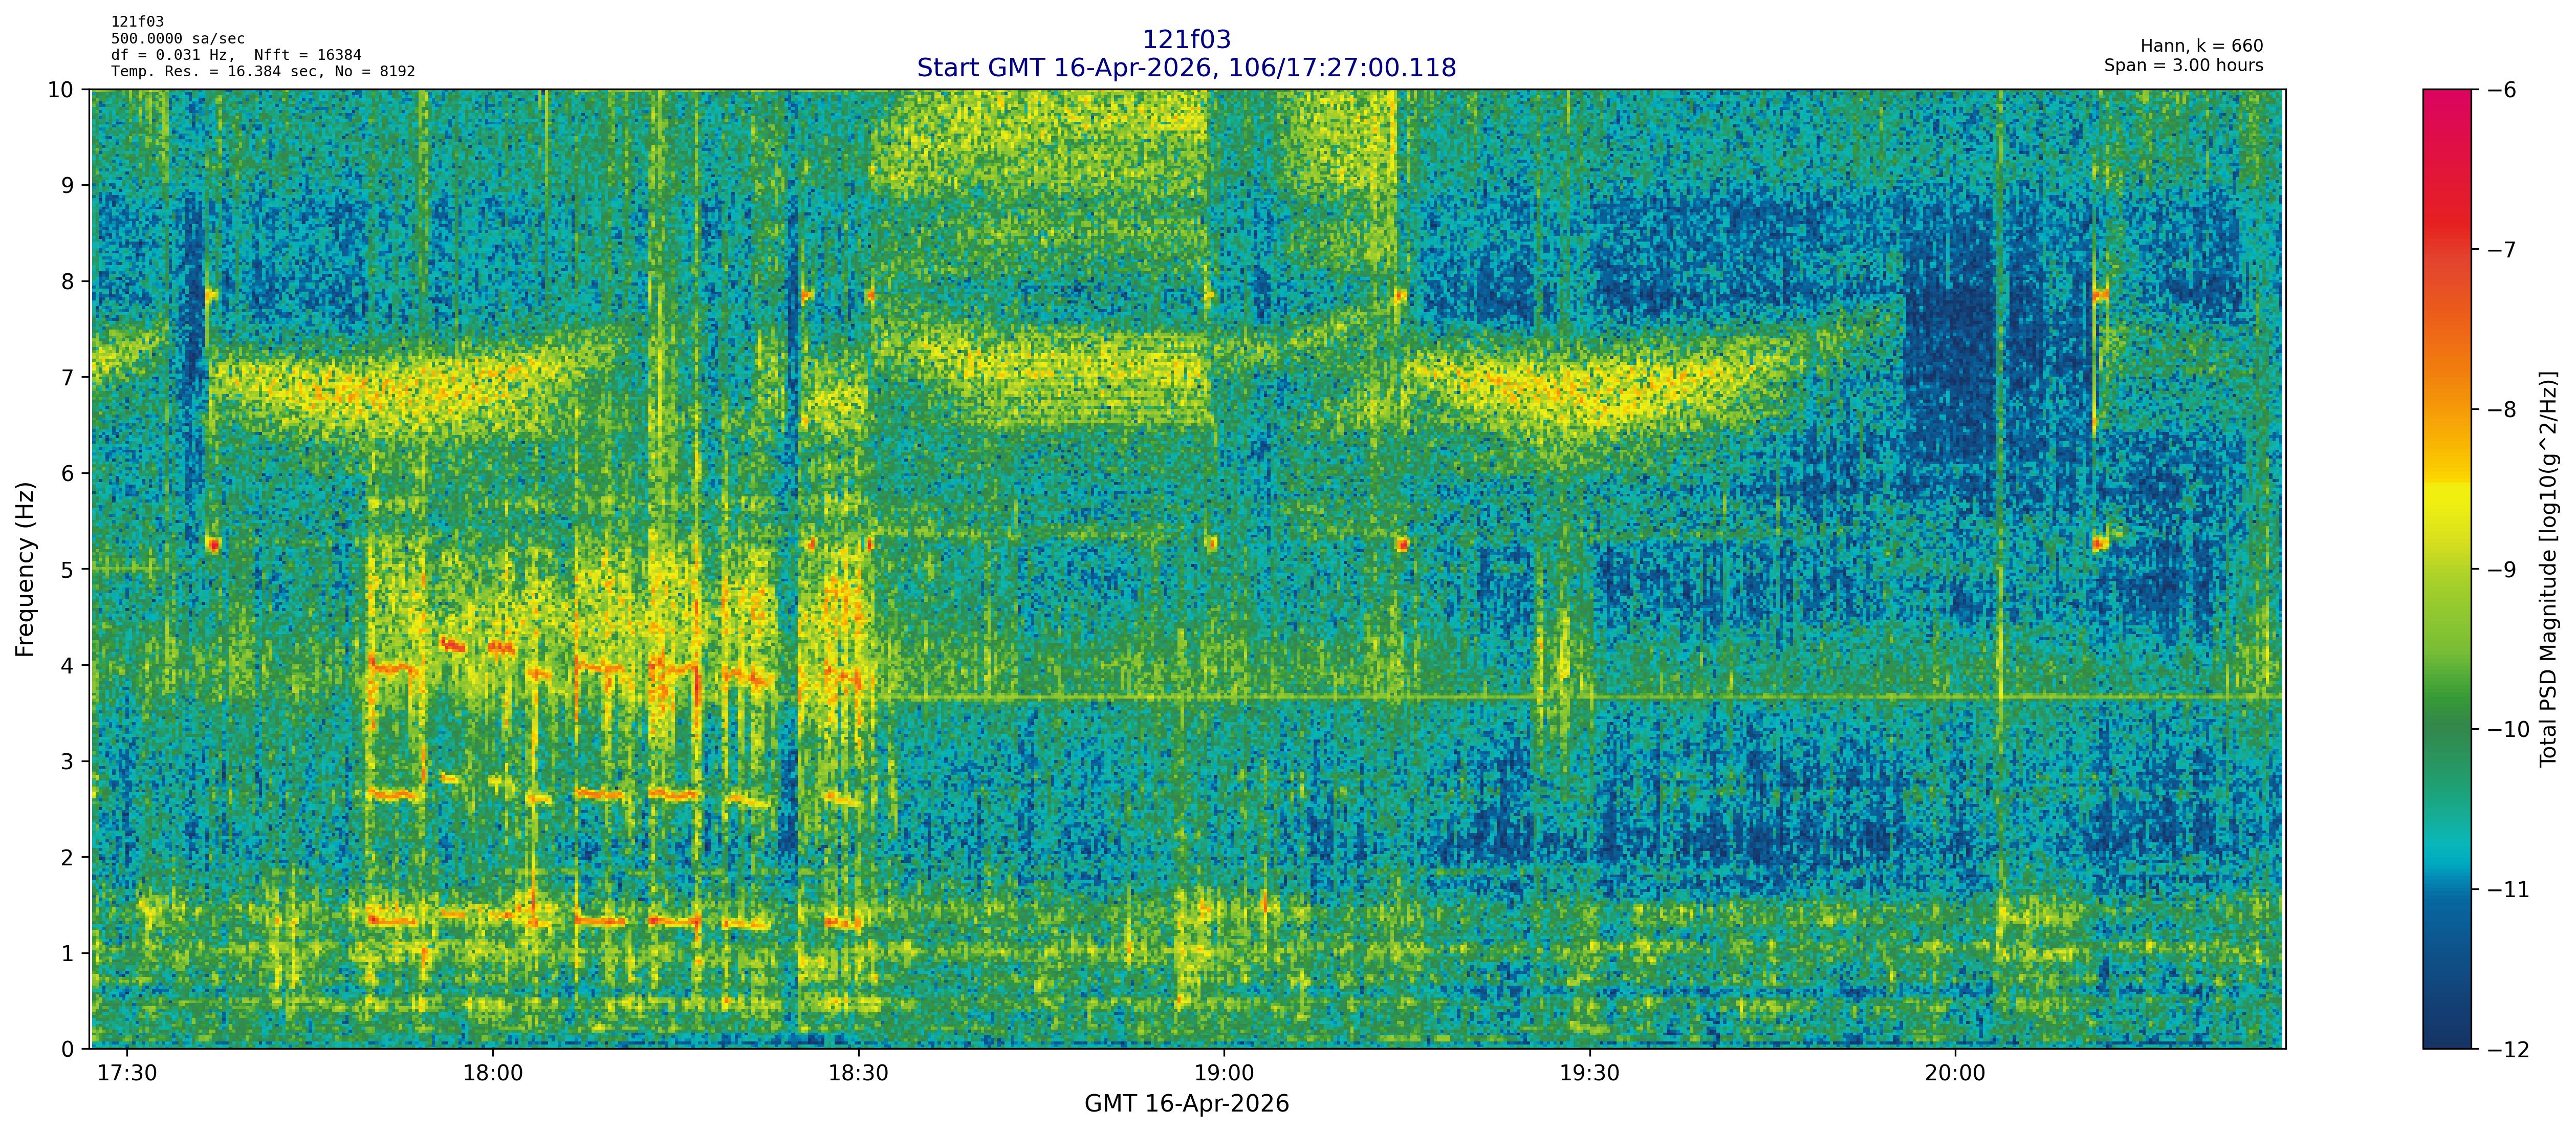Viewport: 2576px width, 1132px height.
Task: Click the 10 Hz frequency tick label
Action: pyautogui.click(x=61, y=90)
